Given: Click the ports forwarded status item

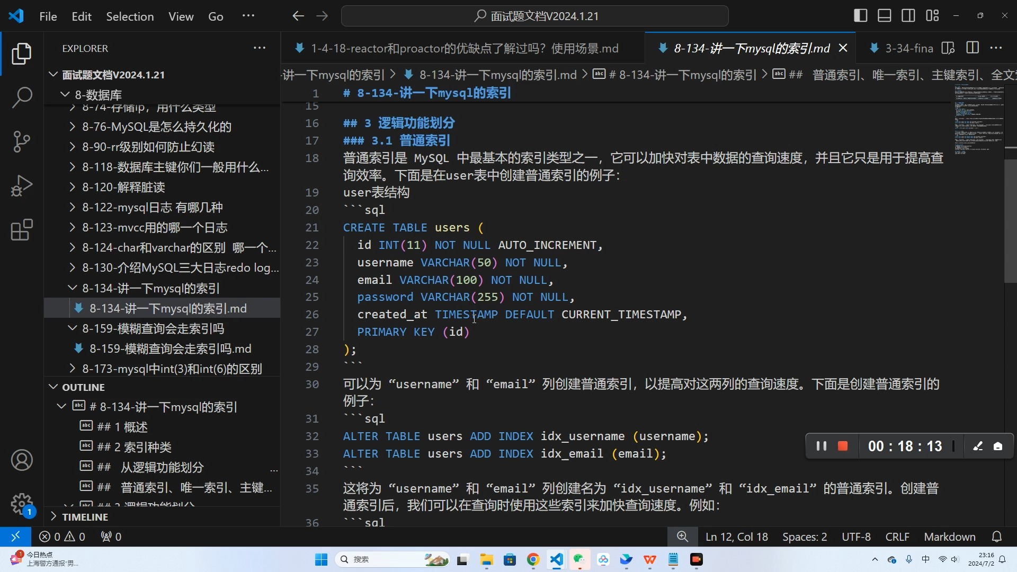Looking at the screenshot, I should [111, 537].
